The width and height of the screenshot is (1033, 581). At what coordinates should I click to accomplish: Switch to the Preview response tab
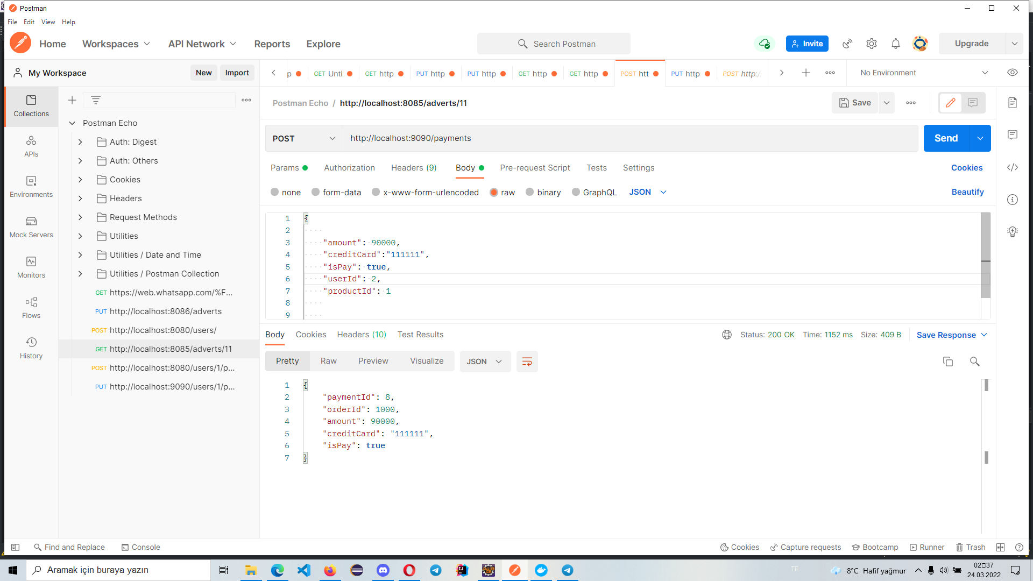373,361
